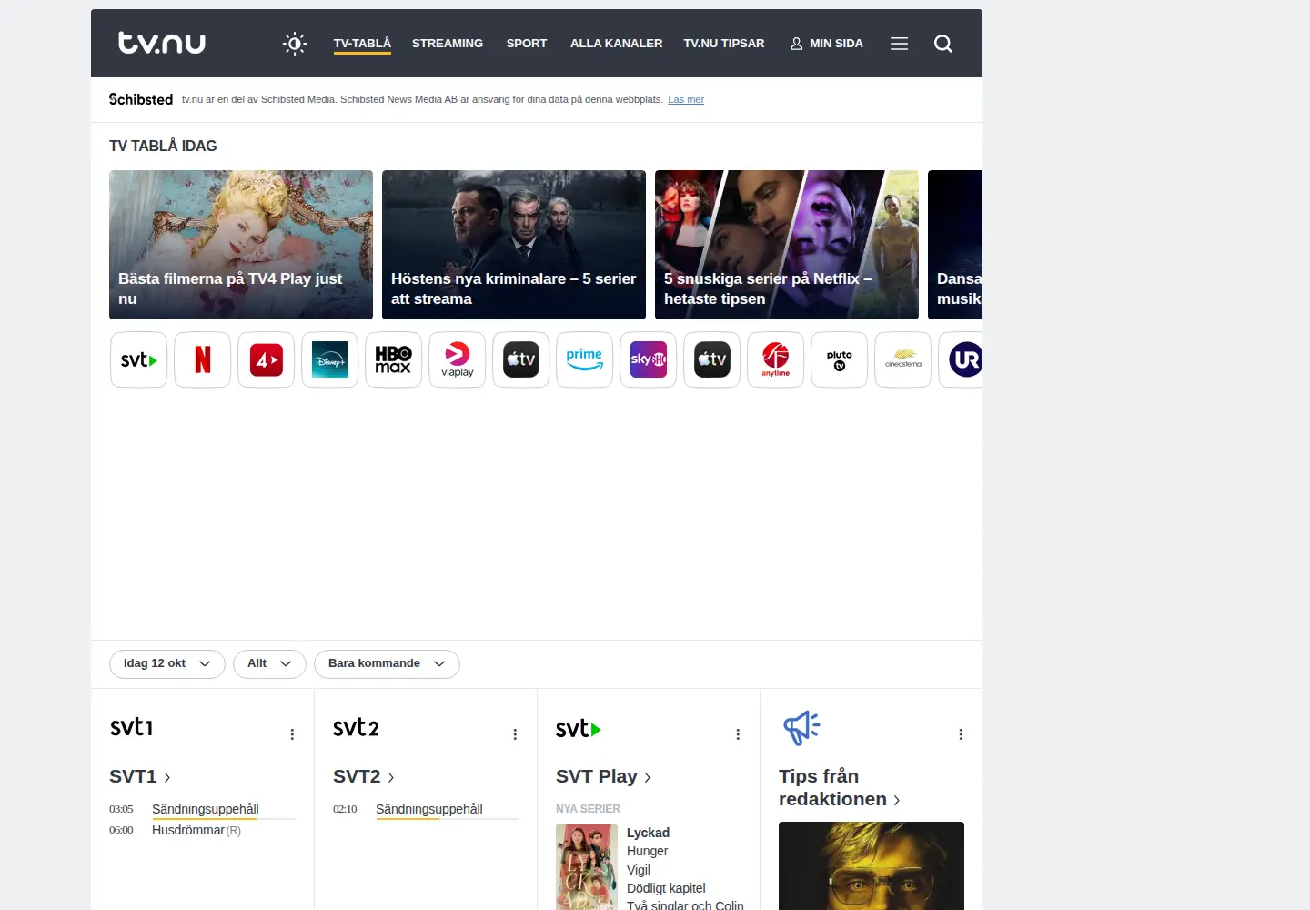Open the TV.NU TIPSAR nav item
This screenshot has height=910, width=1310.
coord(724,44)
